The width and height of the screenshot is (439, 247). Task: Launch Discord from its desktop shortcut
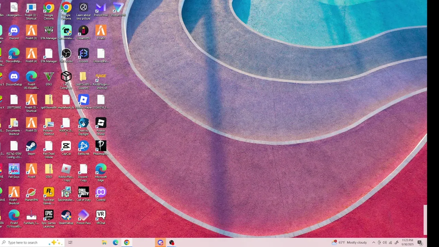(x=14, y=33)
